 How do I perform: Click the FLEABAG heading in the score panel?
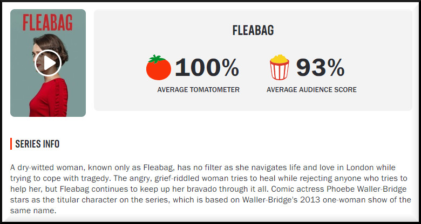tap(253, 31)
